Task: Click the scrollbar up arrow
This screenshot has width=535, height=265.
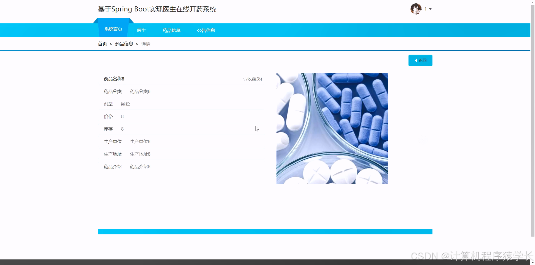Action: point(532,2)
